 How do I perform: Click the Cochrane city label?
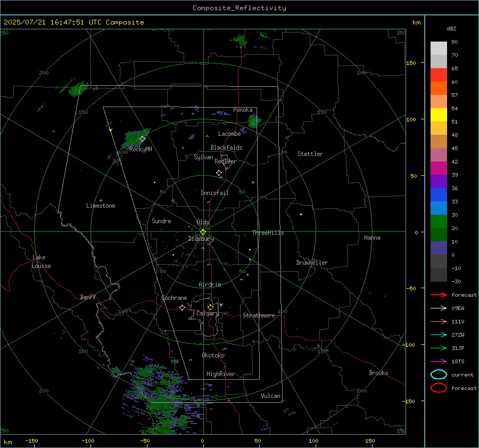pos(174,298)
